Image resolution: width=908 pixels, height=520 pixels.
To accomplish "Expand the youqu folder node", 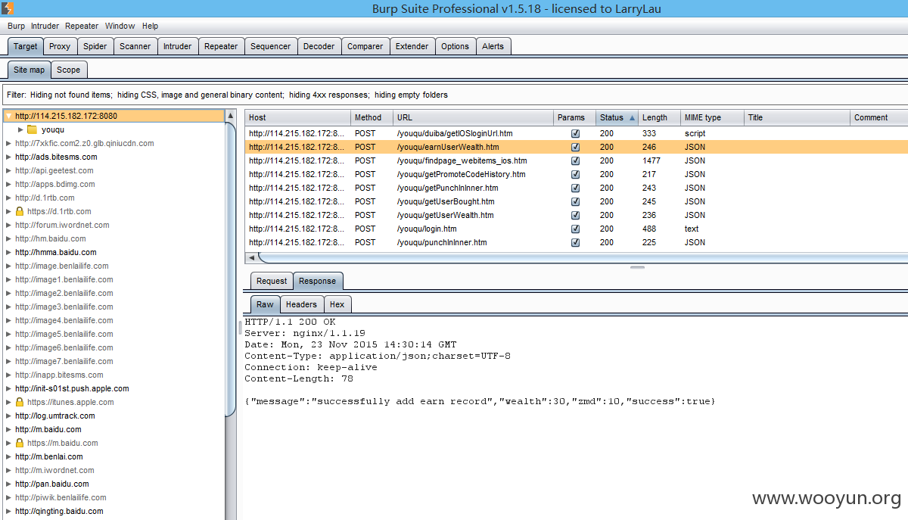I will 20,129.
